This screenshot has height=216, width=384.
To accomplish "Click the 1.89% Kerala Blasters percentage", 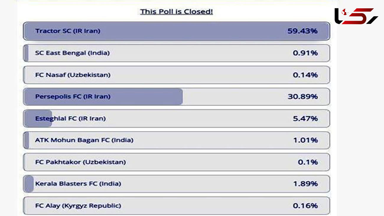I will point(305,184).
